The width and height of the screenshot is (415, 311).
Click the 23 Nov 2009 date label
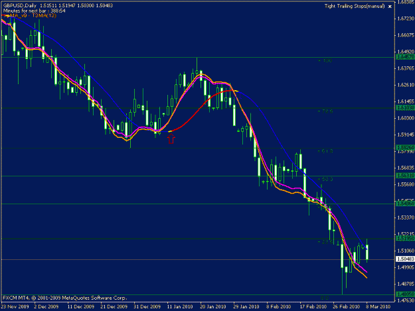pyautogui.click(x=15, y=307)
